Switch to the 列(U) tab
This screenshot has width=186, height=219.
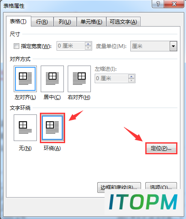click(x=65, y=22)
